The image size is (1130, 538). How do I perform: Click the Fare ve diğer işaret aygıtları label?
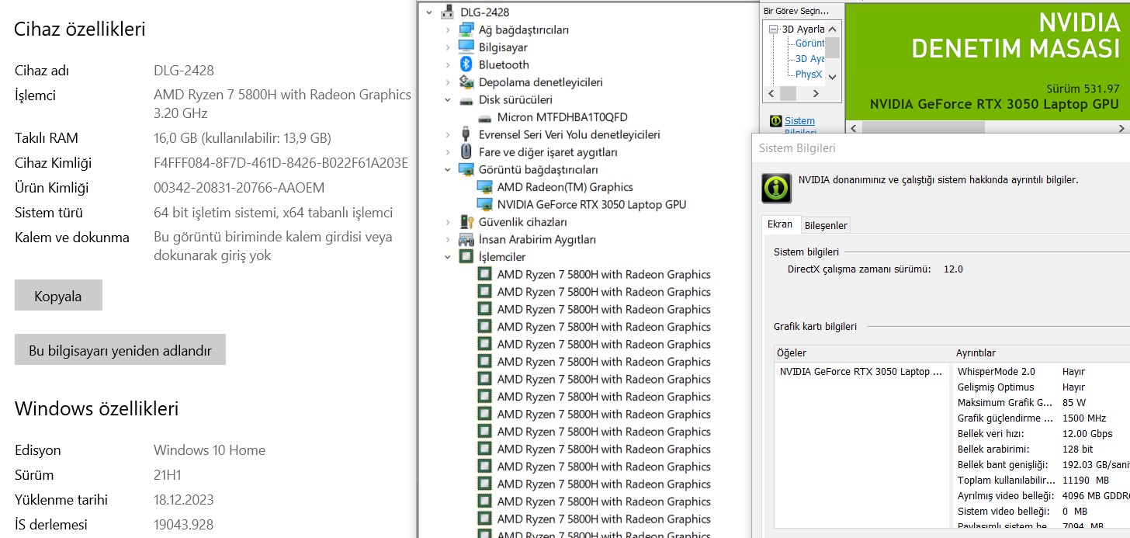click(x=548, y=152)
